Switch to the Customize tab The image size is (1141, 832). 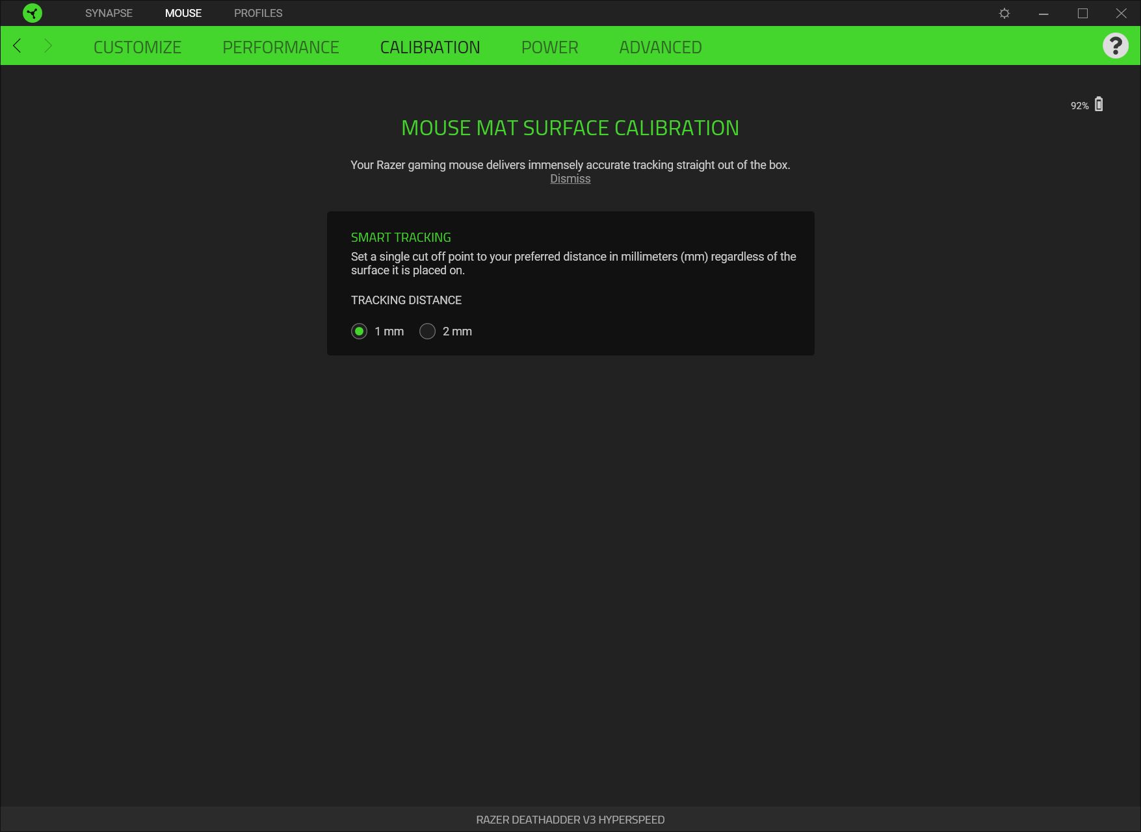coord(137,47)
